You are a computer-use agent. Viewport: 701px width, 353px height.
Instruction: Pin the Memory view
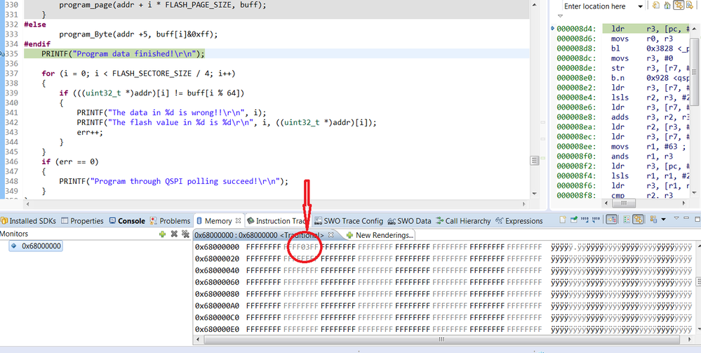(x=573, y=220)
